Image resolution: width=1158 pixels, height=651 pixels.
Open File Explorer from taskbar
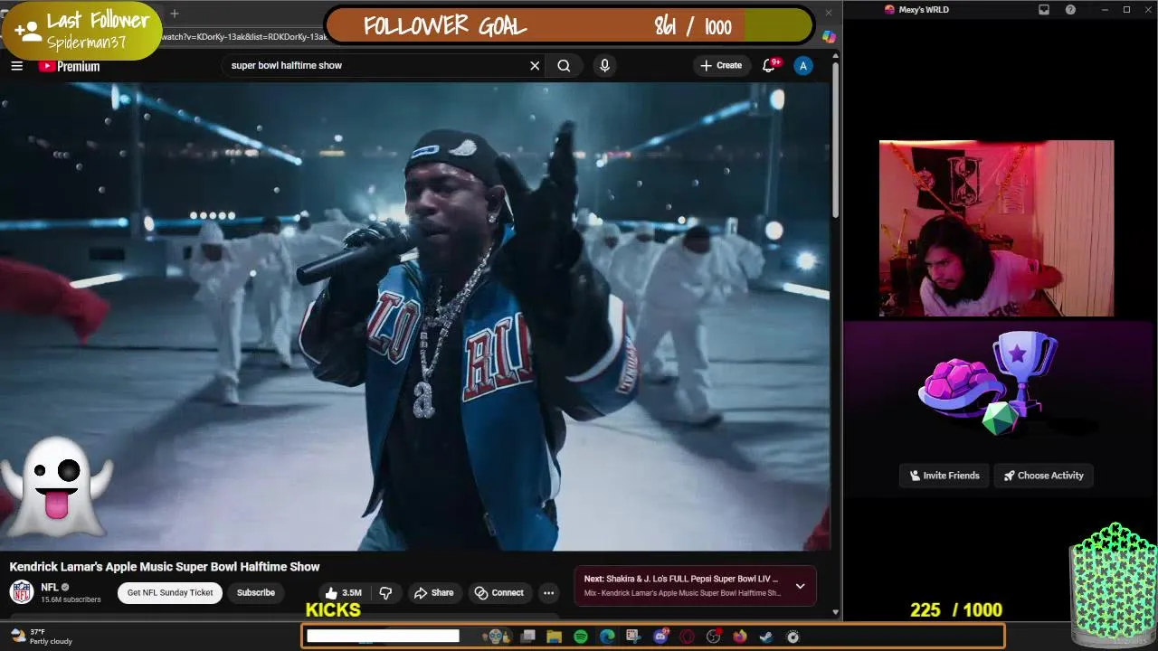[x=554, y=637]
